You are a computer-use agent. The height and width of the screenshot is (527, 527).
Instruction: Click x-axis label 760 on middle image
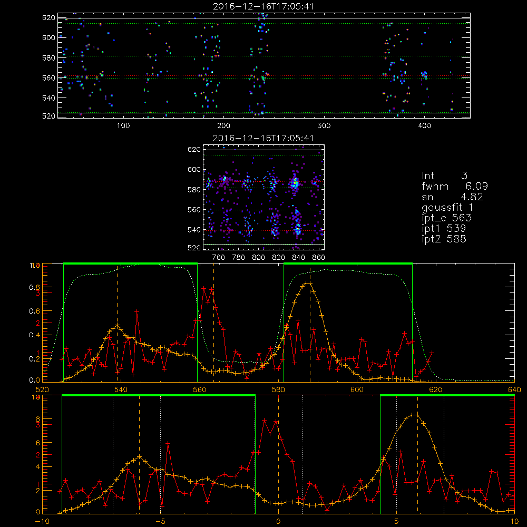[x=219, y=258]
